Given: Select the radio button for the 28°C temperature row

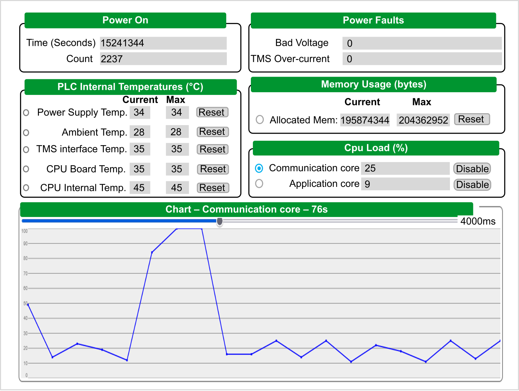Looking at the screenshot, I should click(x=26, y=133).
